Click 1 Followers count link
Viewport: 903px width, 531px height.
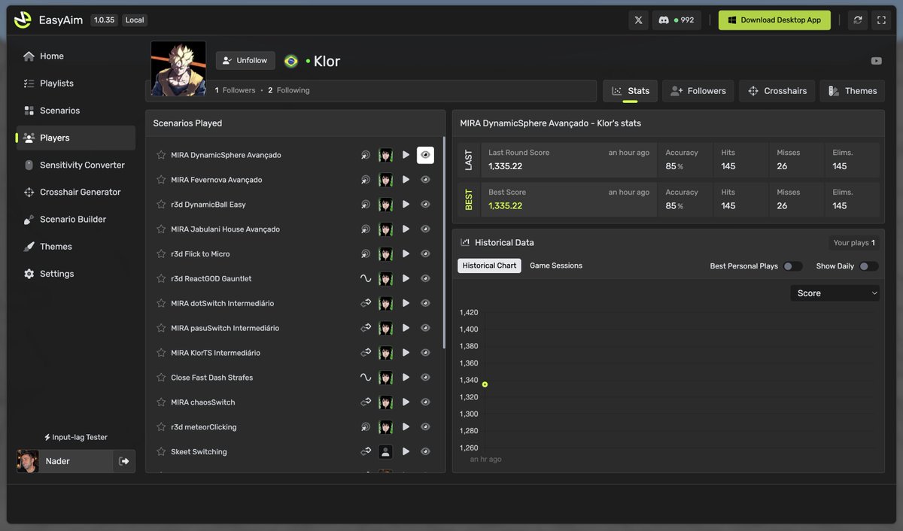coord(236,90)
